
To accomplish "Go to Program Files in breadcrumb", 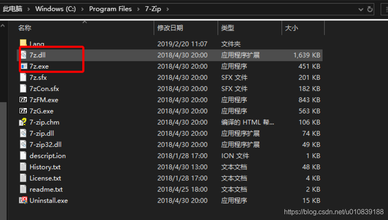I will [110, 9].
